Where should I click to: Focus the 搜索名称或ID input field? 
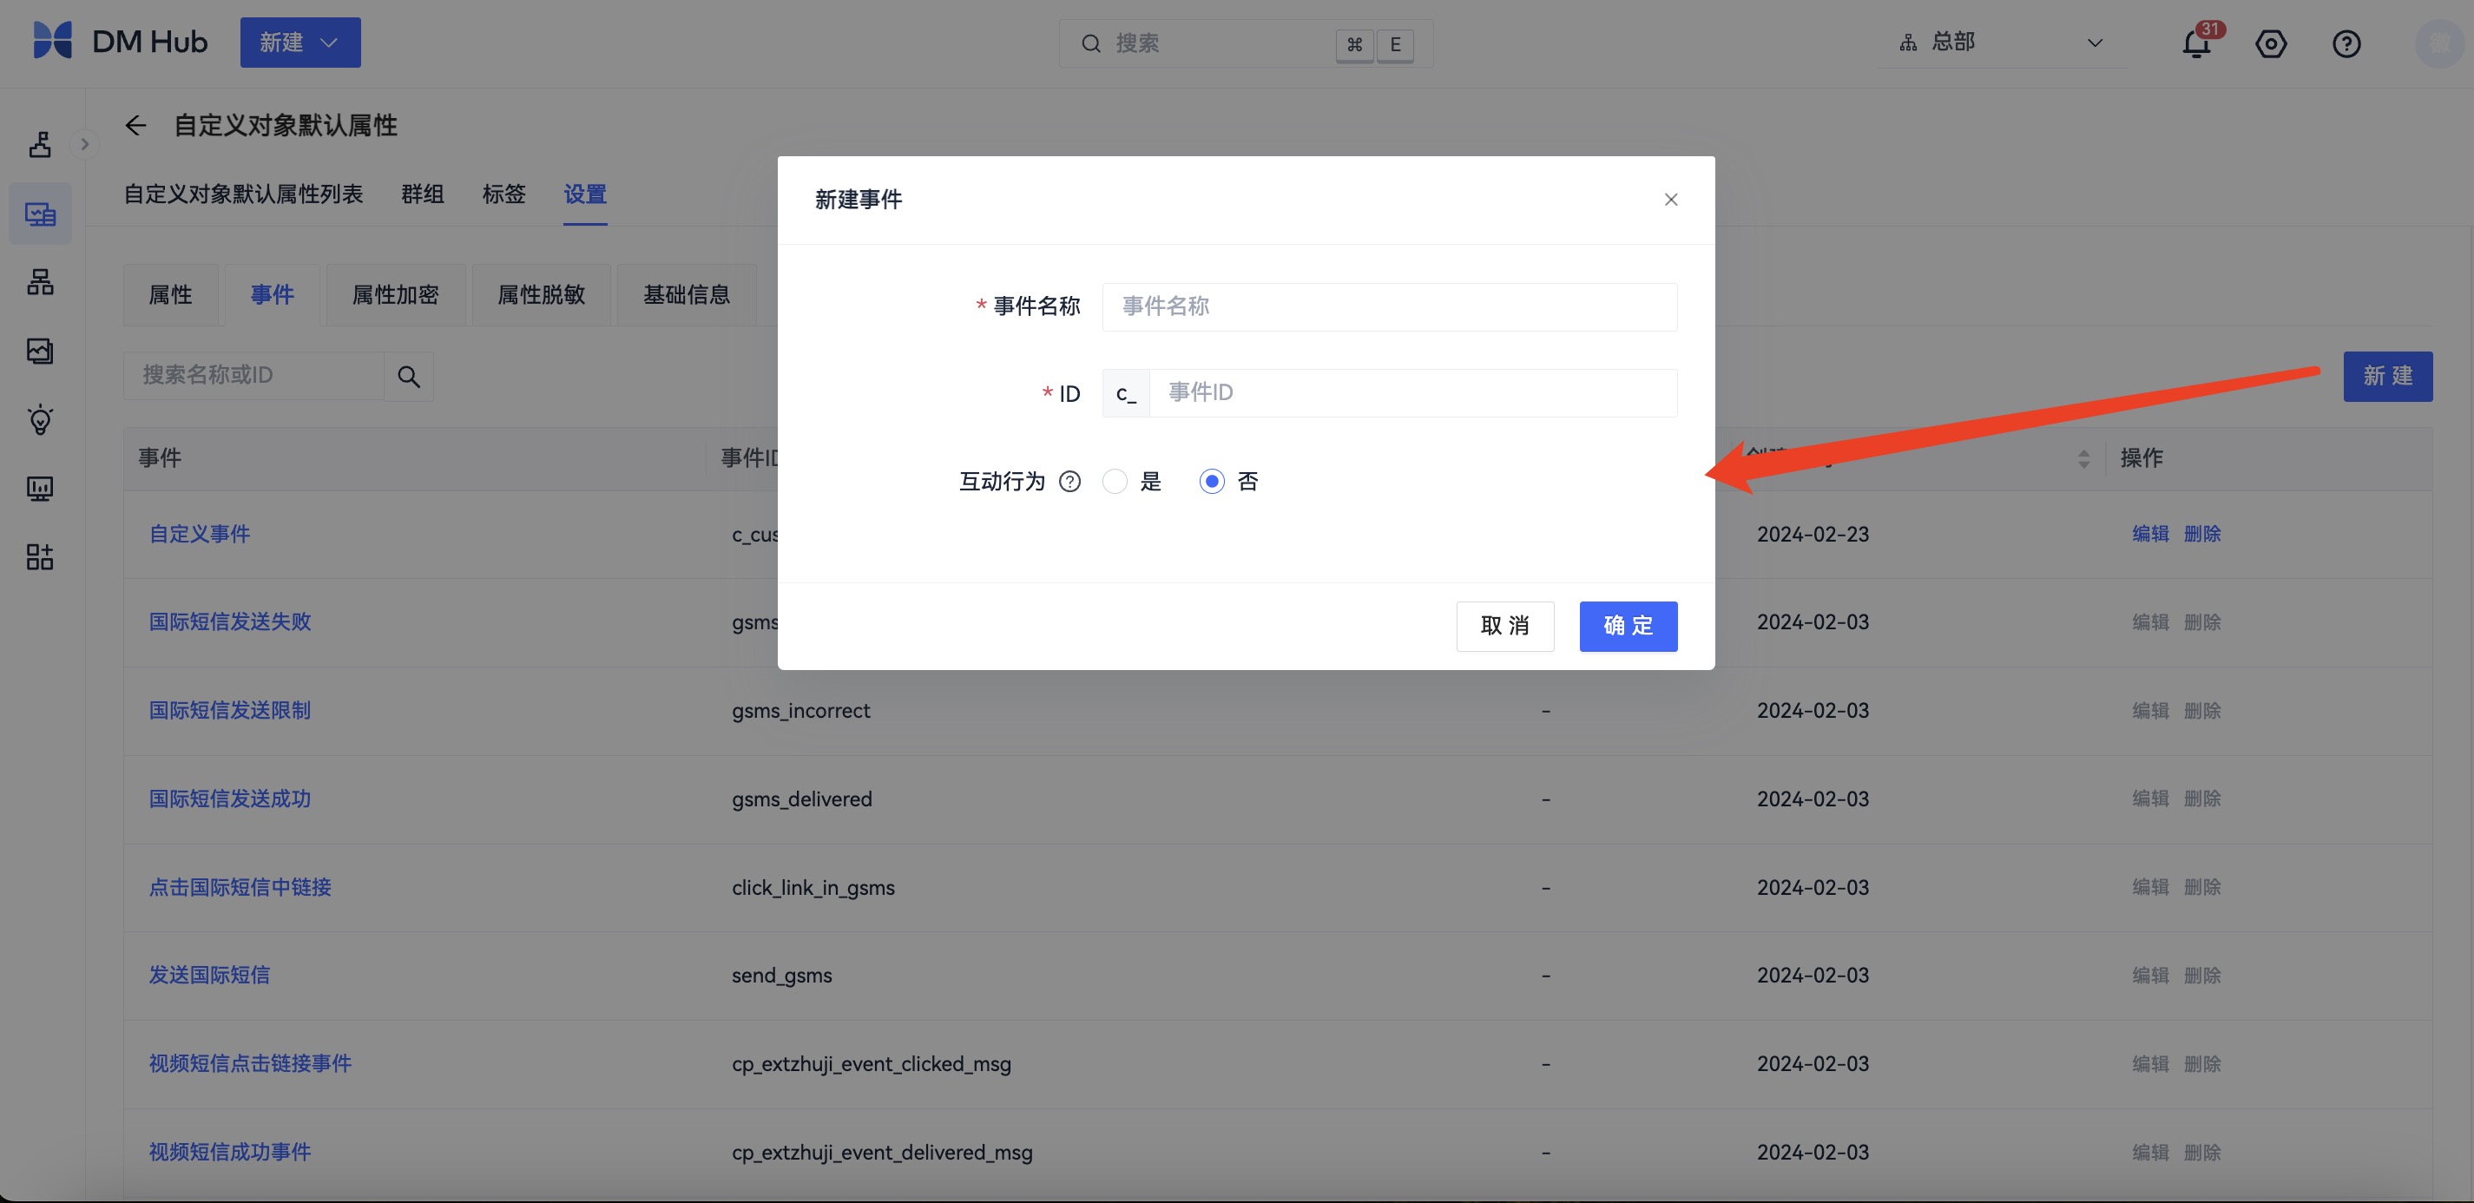click(x=253, y=377)
